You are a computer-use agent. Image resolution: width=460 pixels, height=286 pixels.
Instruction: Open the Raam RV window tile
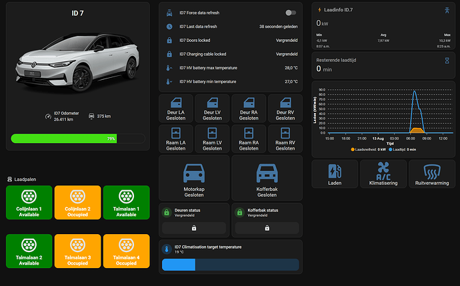(x=285, y=139)
